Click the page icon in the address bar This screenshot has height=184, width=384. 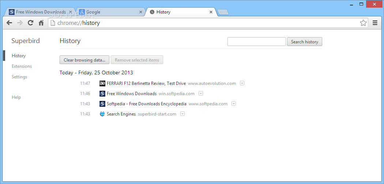tap(52, 23)
